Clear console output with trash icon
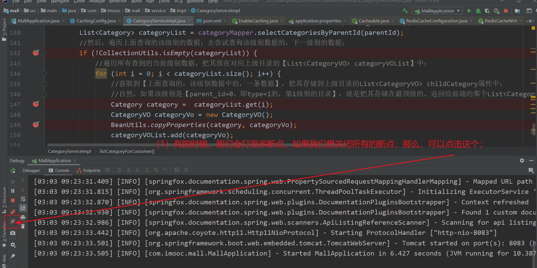Image resolution: width=537 pixels, height=268 pixels. tap(23, 226)
